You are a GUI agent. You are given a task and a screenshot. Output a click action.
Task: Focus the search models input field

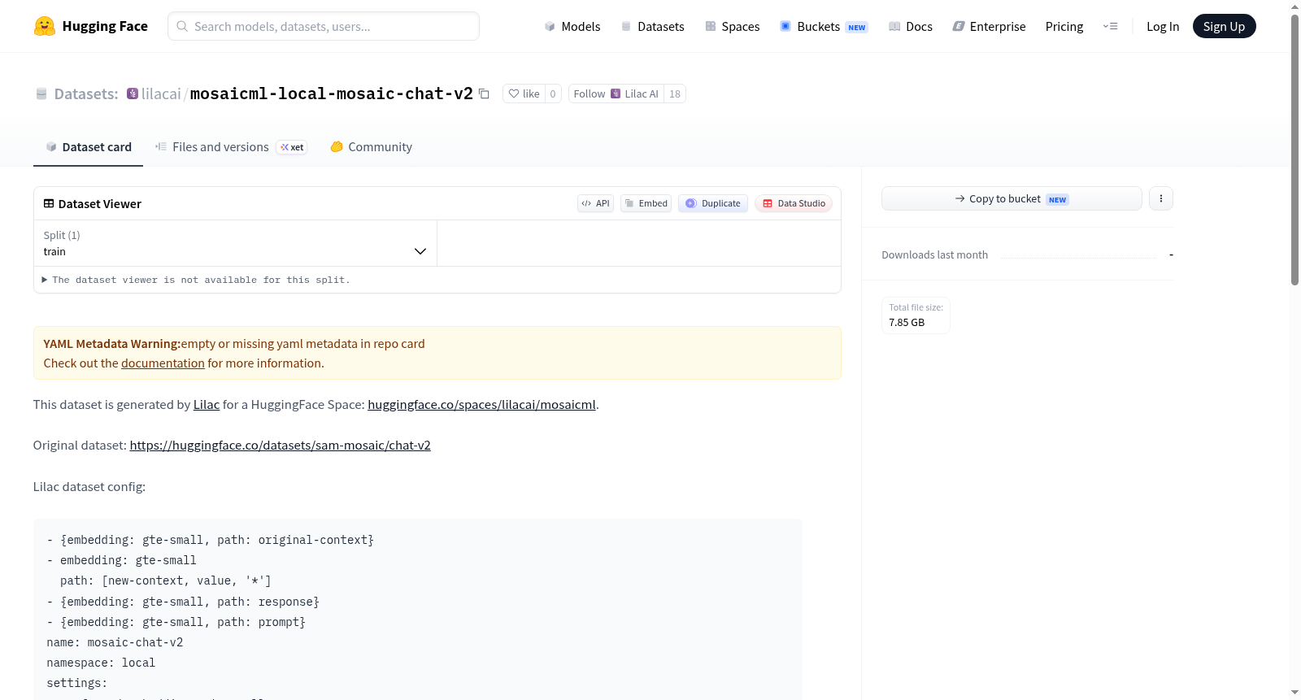[324, 26]
